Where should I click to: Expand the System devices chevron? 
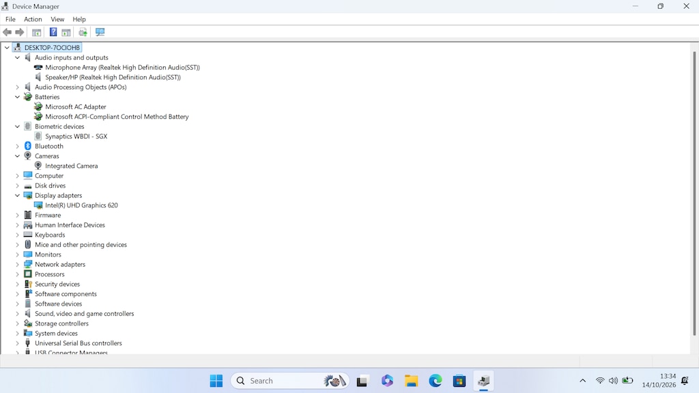17,333
